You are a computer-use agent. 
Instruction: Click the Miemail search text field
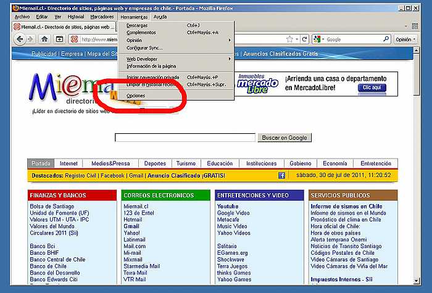click(185, 138)
